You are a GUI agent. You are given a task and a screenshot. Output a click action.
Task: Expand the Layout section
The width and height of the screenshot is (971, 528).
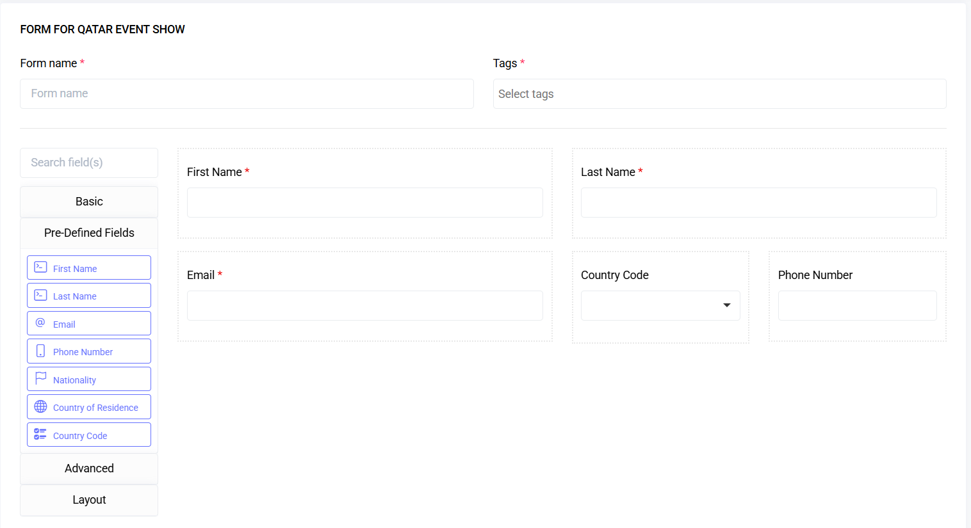[88, 500]
